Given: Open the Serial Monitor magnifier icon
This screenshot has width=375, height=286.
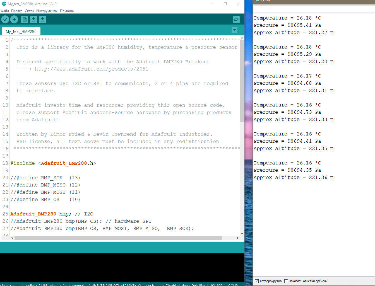Looking at the screenshot, I should pyautogui.click(x=236, y=19).
